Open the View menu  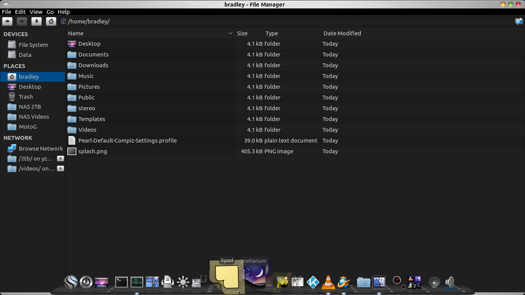(36, 12)
